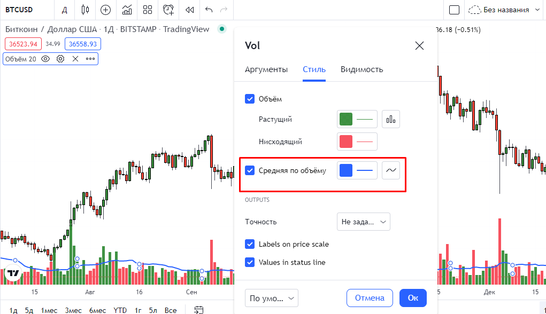Change rising volume plot style icon
The width and height of the screenshot is (546, 314).
coord(391,119)
